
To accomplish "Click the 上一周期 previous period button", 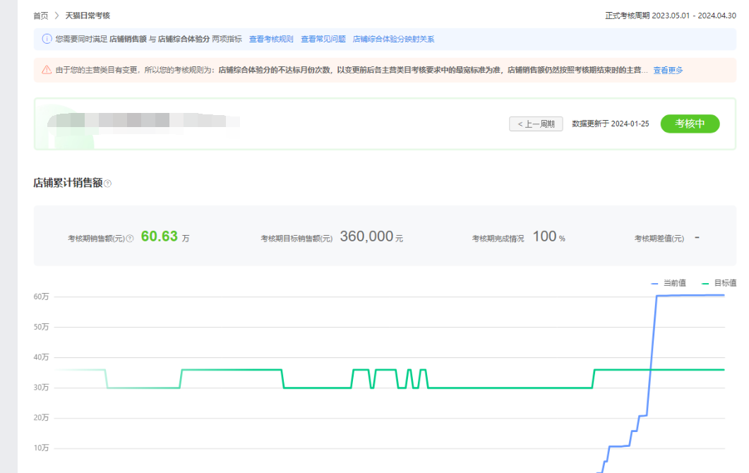I will coord(536,124).
